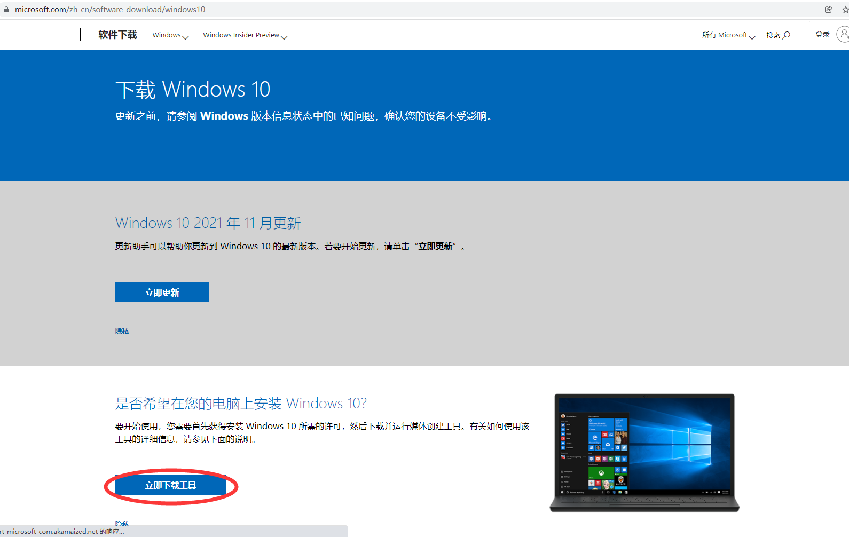This screenshot has height=537, width=849.
Task: Expand the Windows dropdown menu
Action: [170, 35]
